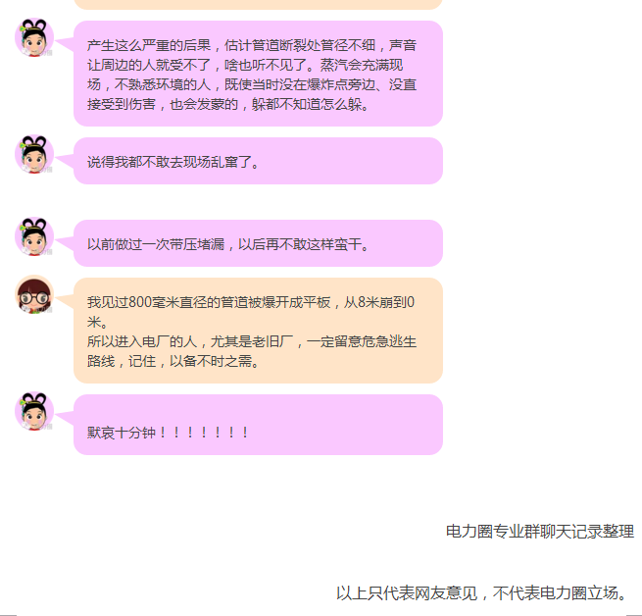The image size is (642, 616).
Task: Click the 躲都不知道怎么躲 phrase
Action: pyautogui.click(x=307, y=104)
